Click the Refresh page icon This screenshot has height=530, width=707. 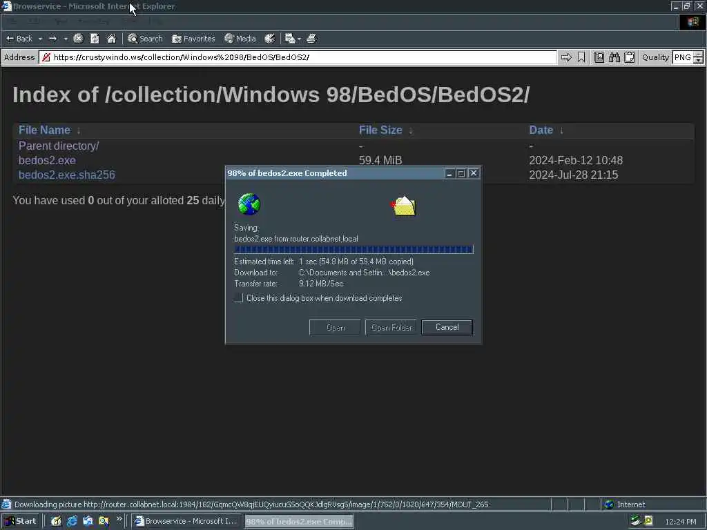(x=95, y=39)
